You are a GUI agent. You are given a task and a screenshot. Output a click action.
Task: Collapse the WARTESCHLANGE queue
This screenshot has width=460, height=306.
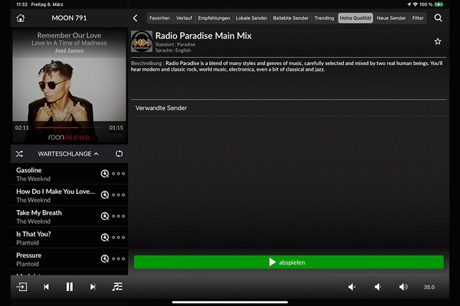68,154
